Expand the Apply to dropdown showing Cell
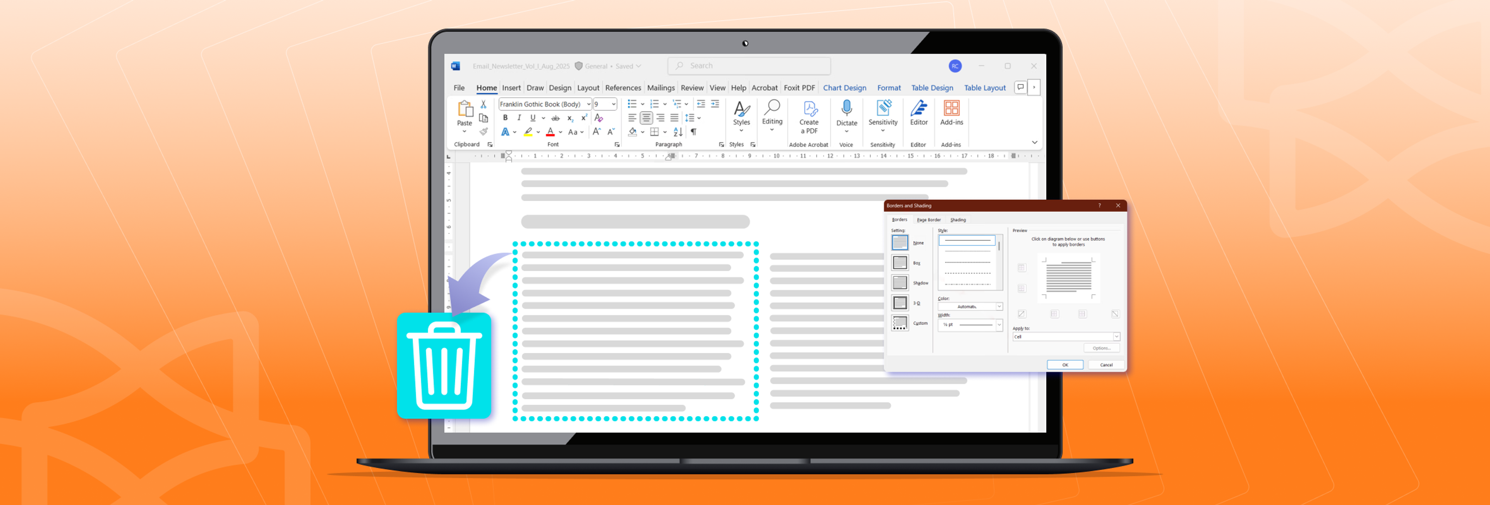This screenshot has width=1490, height=505. [x=1116, y=337]
